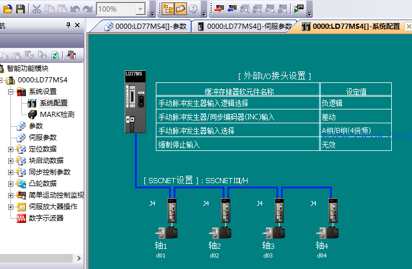The width and height of the screenshot is (412, 269).
Task: Expand the 块启动数据 tree node
Action: [x=10, y=161]
